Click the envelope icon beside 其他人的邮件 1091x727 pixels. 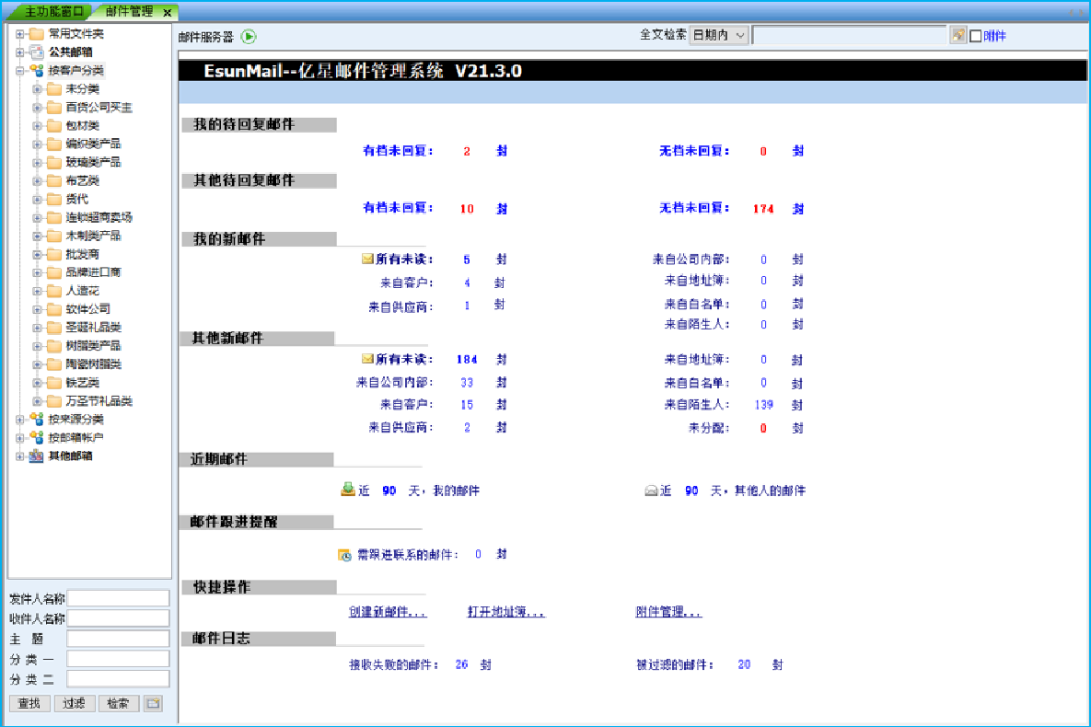[651, 491]
